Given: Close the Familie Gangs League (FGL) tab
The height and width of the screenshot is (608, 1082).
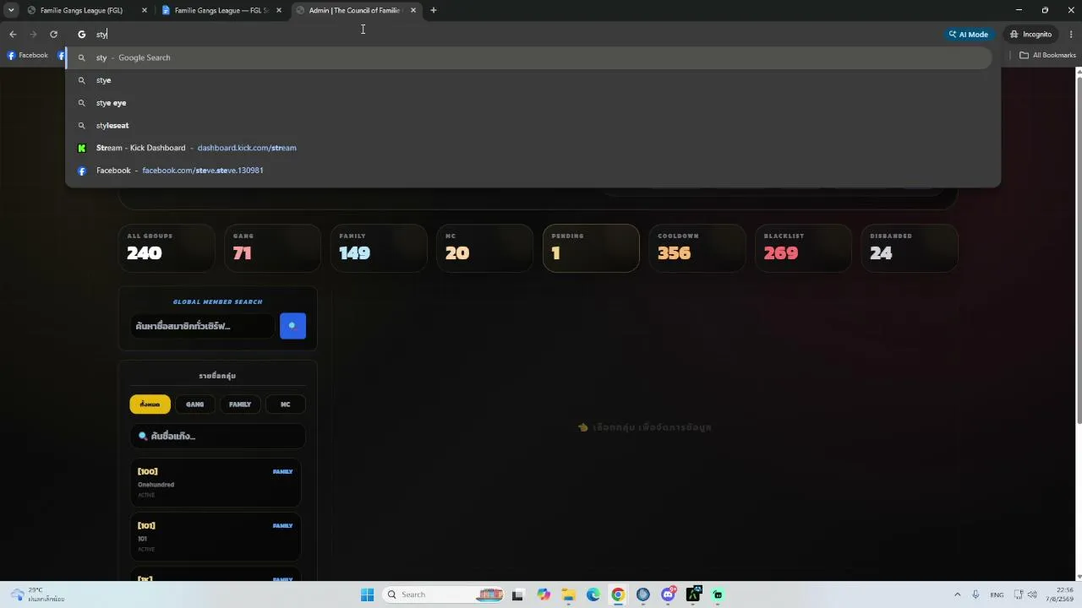Looking at the screenshot, I should point(145,10).
